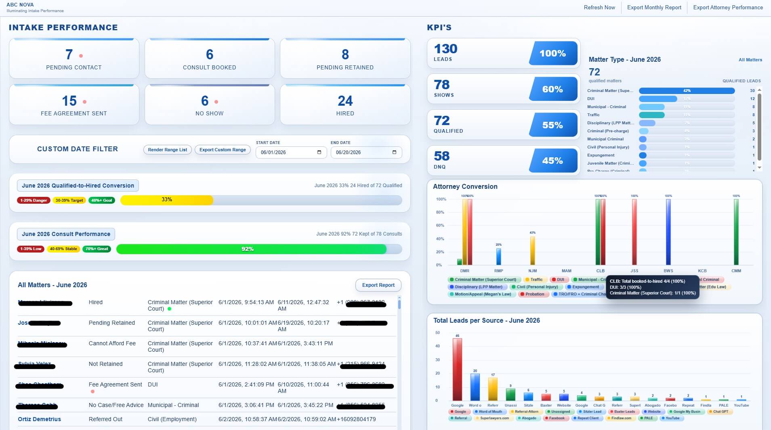Click the Qualified-to-Hired 33% progress bar

261,200
